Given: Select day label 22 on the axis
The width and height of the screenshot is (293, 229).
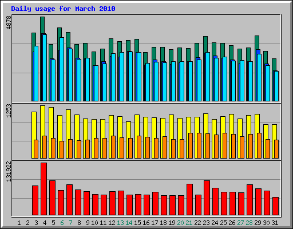Looking at the screenshot, I should tap(197, 223).
